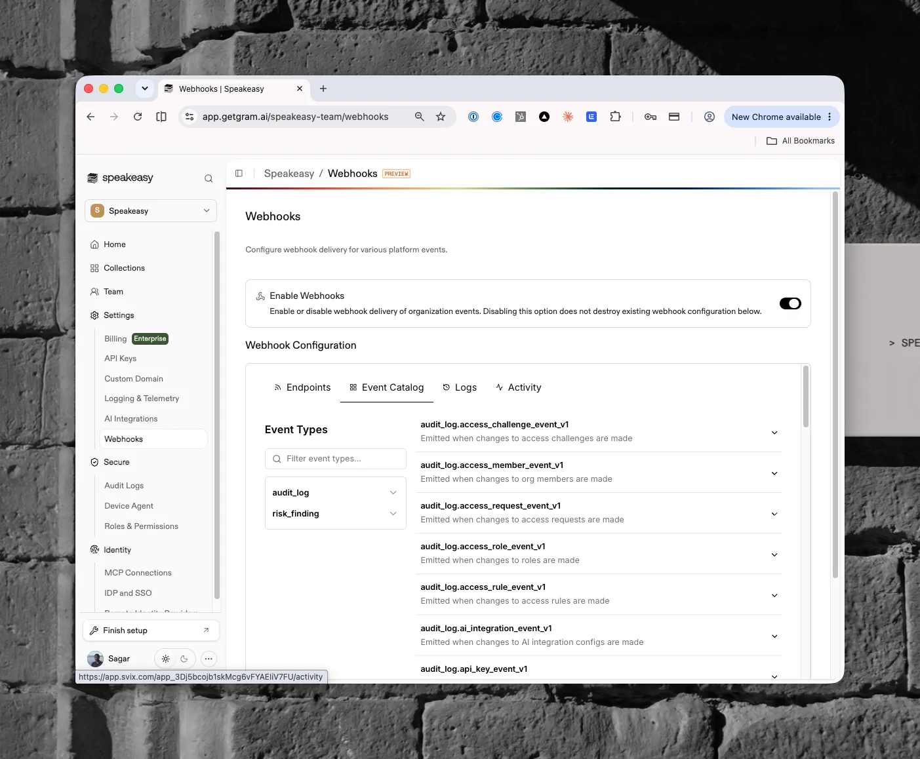This screenshot has height=759, width=920.
Task: Go back to the previous page
Action: coord(90,117)
